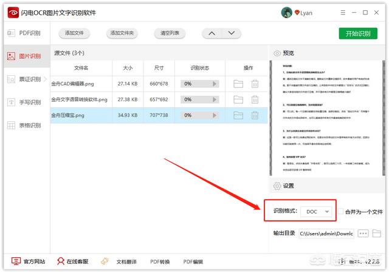The width and height of the screenshot is (389, 273).
Task: Click the 识别状态 column header
Action: [x=200, y=68]
